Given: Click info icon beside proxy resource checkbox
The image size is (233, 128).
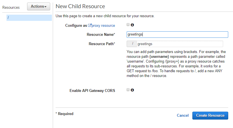Looking at the screenshot, I should click(132, 25).
